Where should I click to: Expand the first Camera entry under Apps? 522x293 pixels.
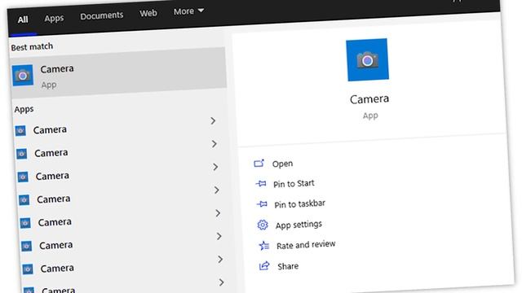tap(213, 121)
